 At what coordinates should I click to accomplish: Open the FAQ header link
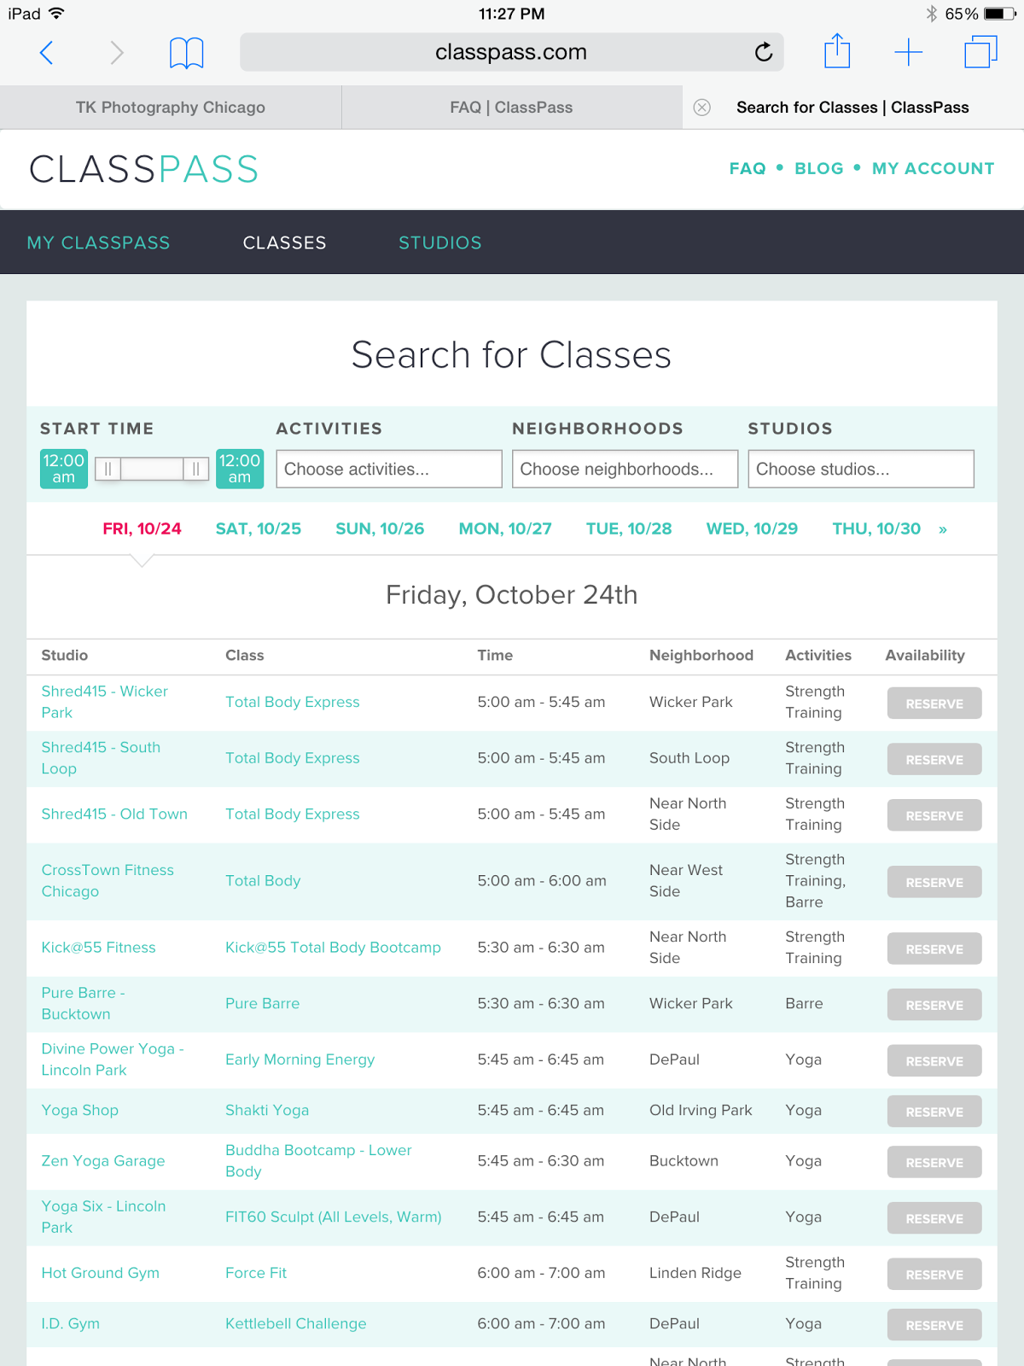(x=748, y=168)
